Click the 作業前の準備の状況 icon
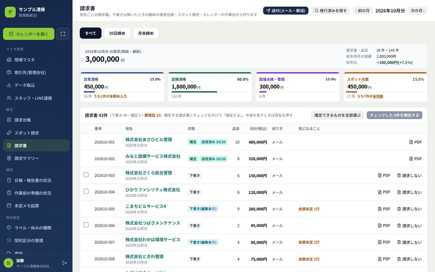The image size is (435, 272). point(9,193)
